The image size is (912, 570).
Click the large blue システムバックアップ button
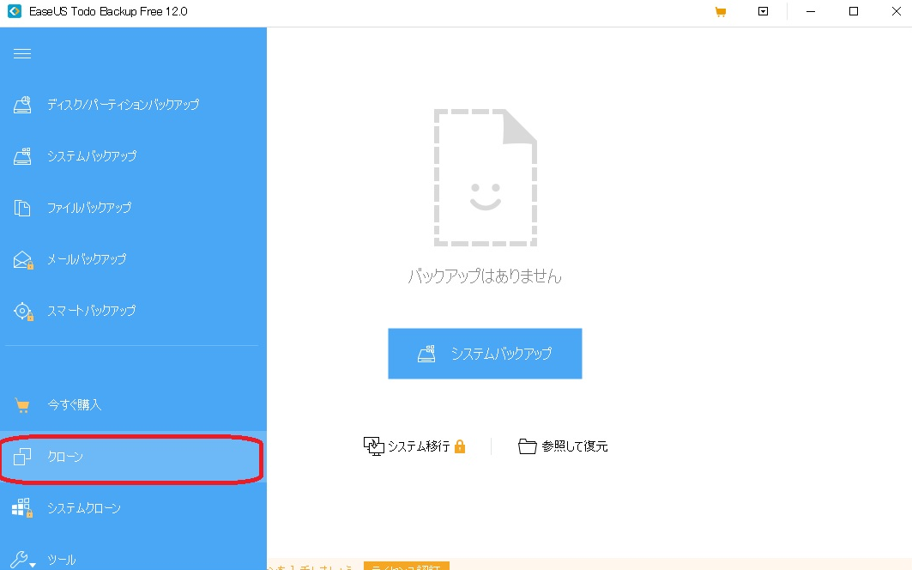(485, 354)
